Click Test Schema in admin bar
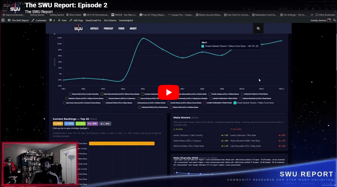Image resolution: width=337 pixels, height=187 pixels. [110, 20]
